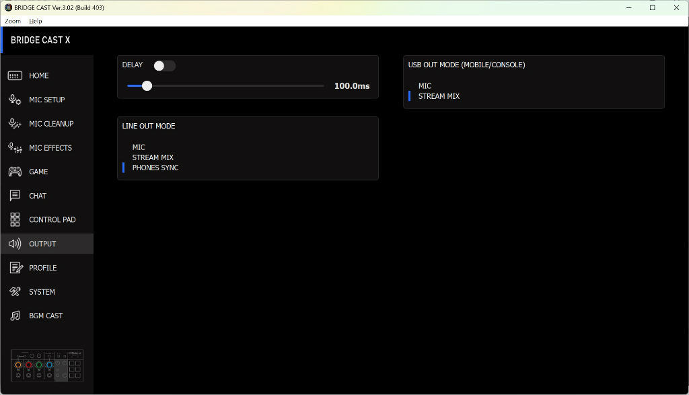Image resolution: width=689 pixels, height=395 pixels.
Task: Enable the DELAY toggle switch
Action: (x=164, y=65)
